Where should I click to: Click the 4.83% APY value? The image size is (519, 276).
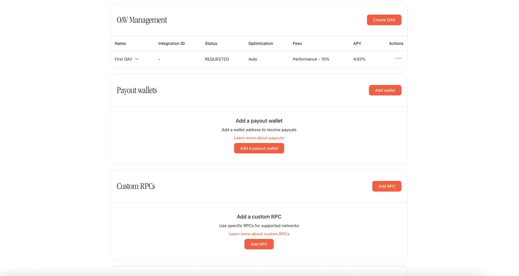[x=359, y=59]
